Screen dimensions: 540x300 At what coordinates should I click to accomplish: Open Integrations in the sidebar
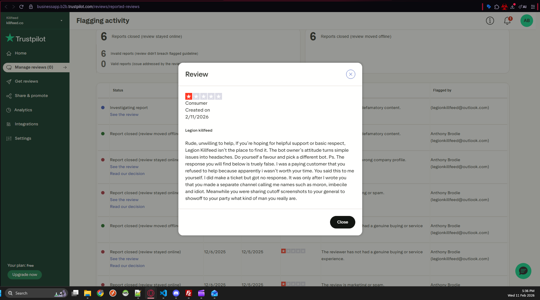(x=26, y=124)
